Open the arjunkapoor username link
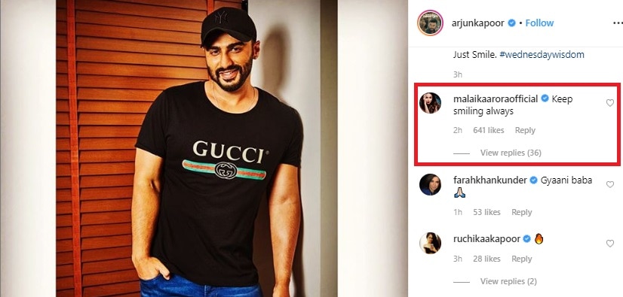Screen dimensions: 623x297 tap(478, 23)
